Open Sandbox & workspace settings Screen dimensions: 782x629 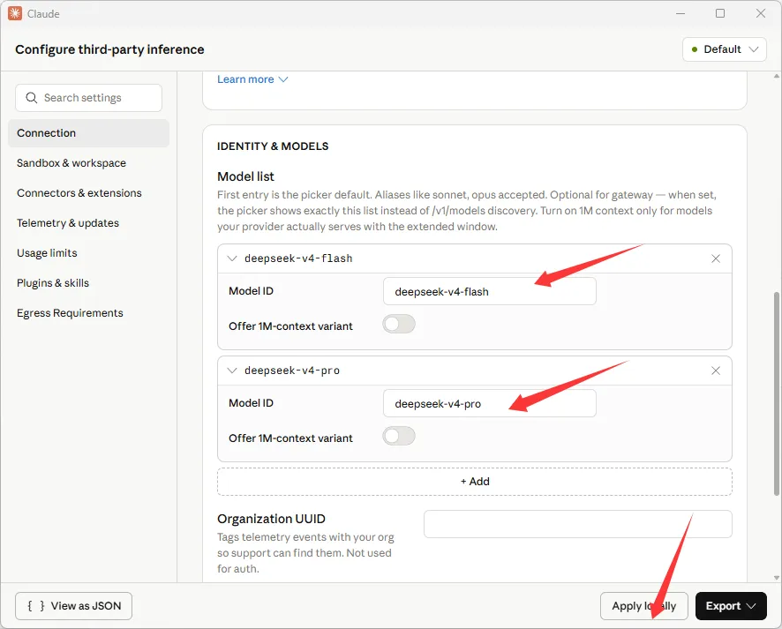tap(71, 163)
